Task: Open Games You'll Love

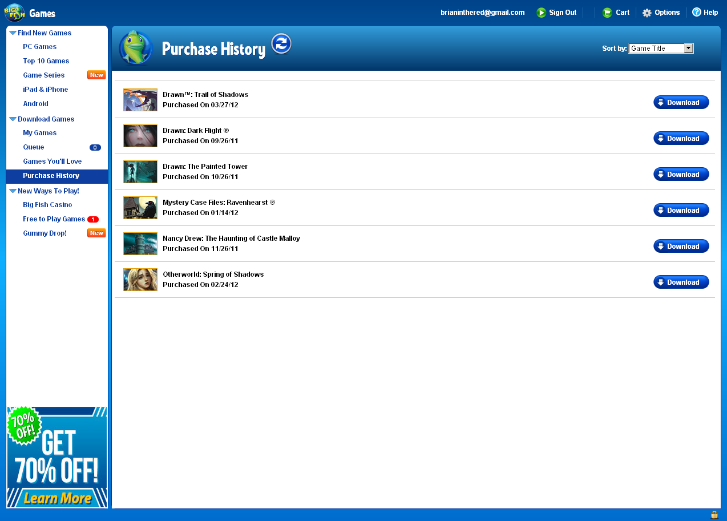Action: click(52, 161)
